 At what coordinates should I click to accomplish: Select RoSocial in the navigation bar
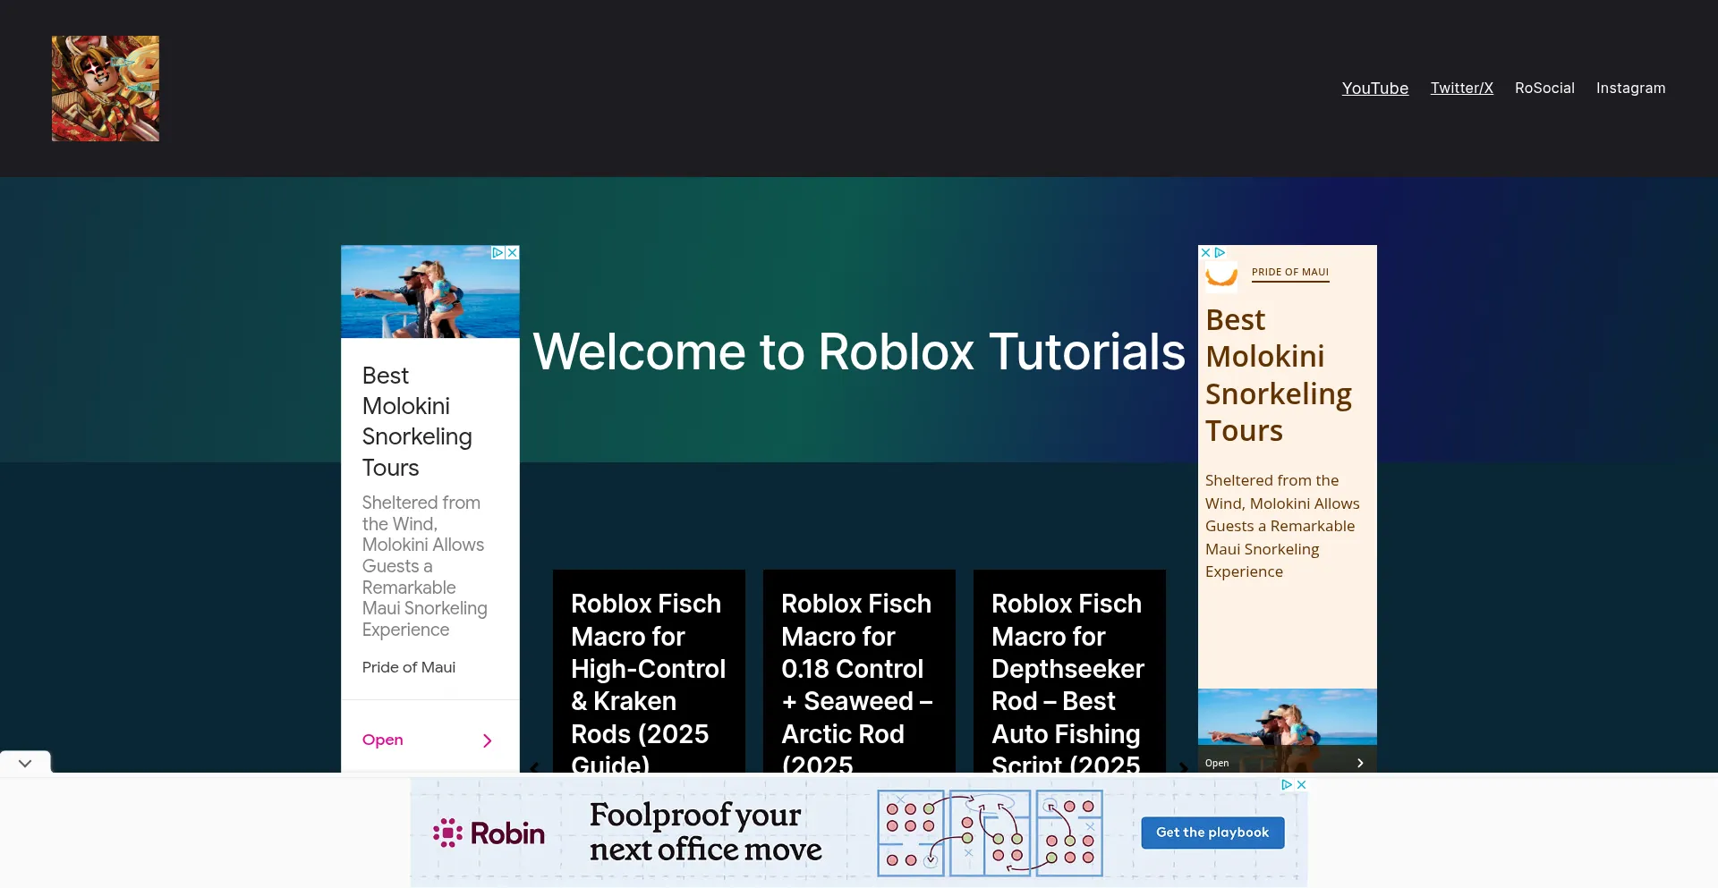point(1544,88)
